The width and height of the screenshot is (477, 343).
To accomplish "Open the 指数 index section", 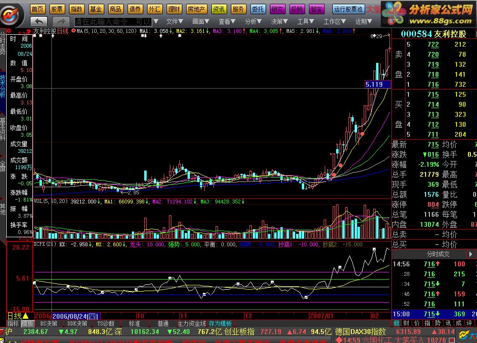I will coord(76,9).
